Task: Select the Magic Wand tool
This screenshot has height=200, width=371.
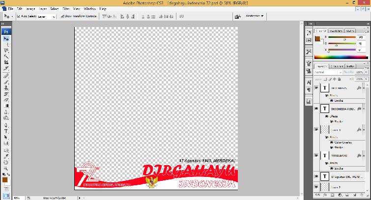Action: click(6, 57)
